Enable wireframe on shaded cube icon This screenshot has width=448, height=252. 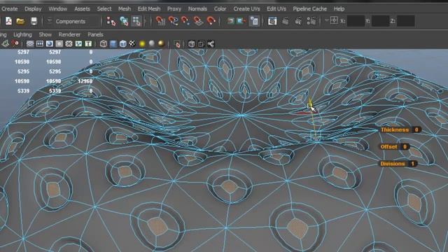click(123, 43)
